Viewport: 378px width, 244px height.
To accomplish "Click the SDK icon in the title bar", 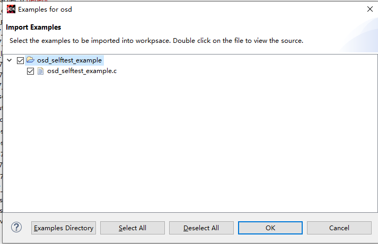I will tap(11, 9).
